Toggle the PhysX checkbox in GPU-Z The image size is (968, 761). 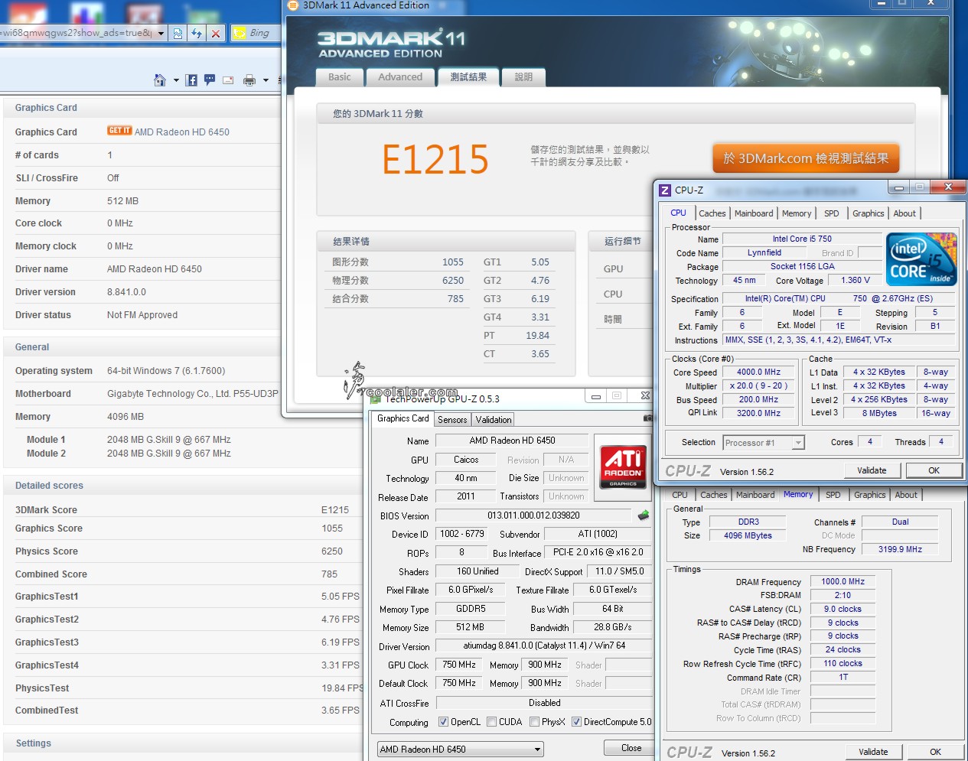click(534, 722)
